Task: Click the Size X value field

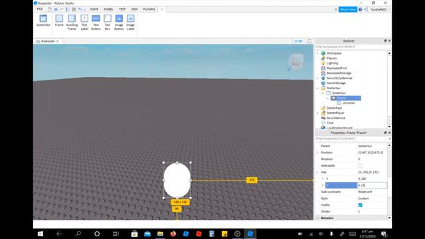Action: coord(372,179)
